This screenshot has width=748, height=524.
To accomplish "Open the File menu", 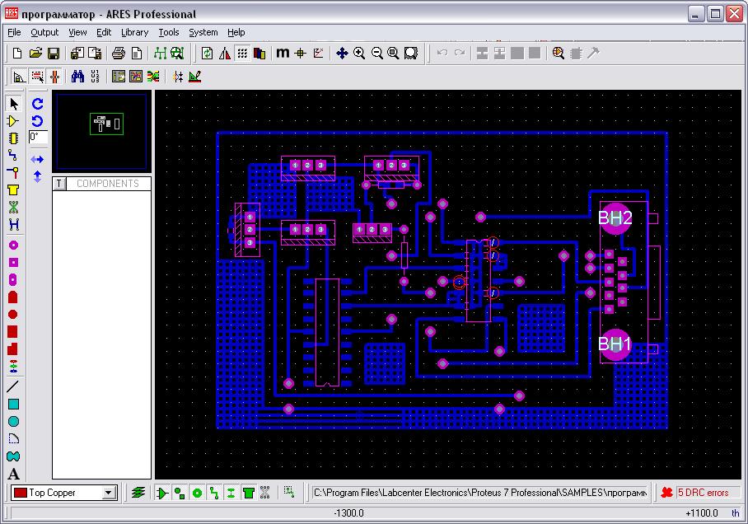I will (x=14, y=32).
